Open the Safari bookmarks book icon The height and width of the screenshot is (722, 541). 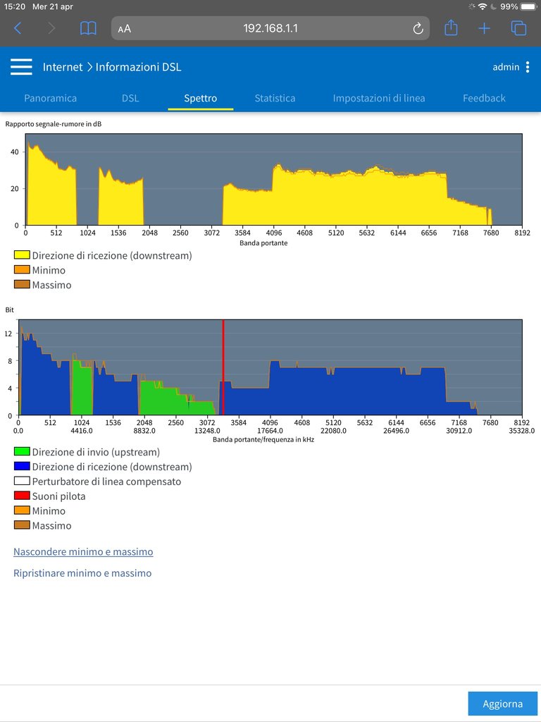88,28
